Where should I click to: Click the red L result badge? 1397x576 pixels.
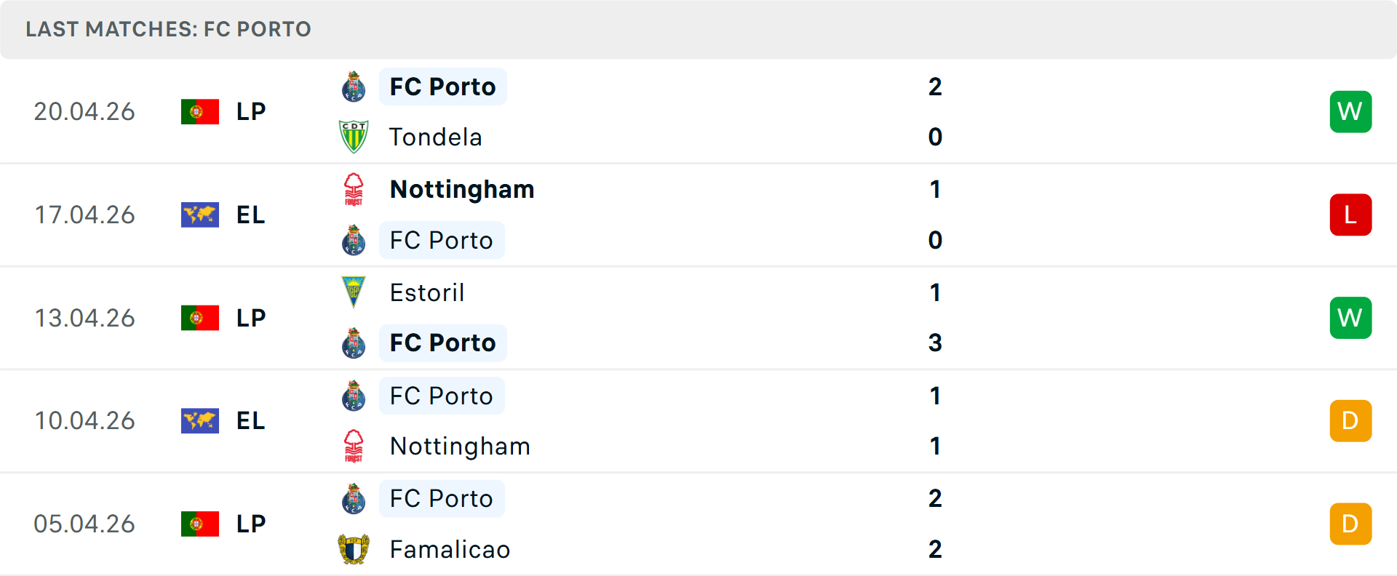tap(1350, 215)
